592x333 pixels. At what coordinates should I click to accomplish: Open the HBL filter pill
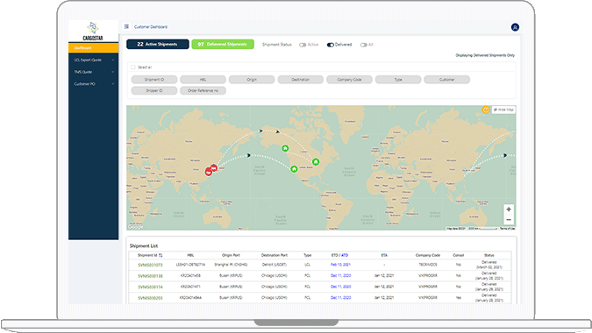pyautogui.click(x=203, y=80)
